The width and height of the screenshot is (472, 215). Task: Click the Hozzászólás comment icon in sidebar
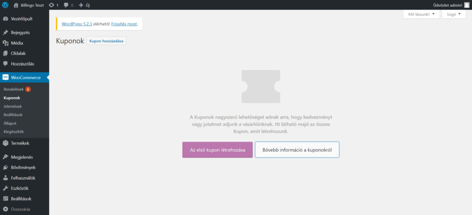pyautogui.click(x=5, y=64)
